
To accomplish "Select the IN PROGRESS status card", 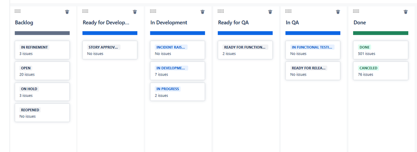I will [178, 92].
